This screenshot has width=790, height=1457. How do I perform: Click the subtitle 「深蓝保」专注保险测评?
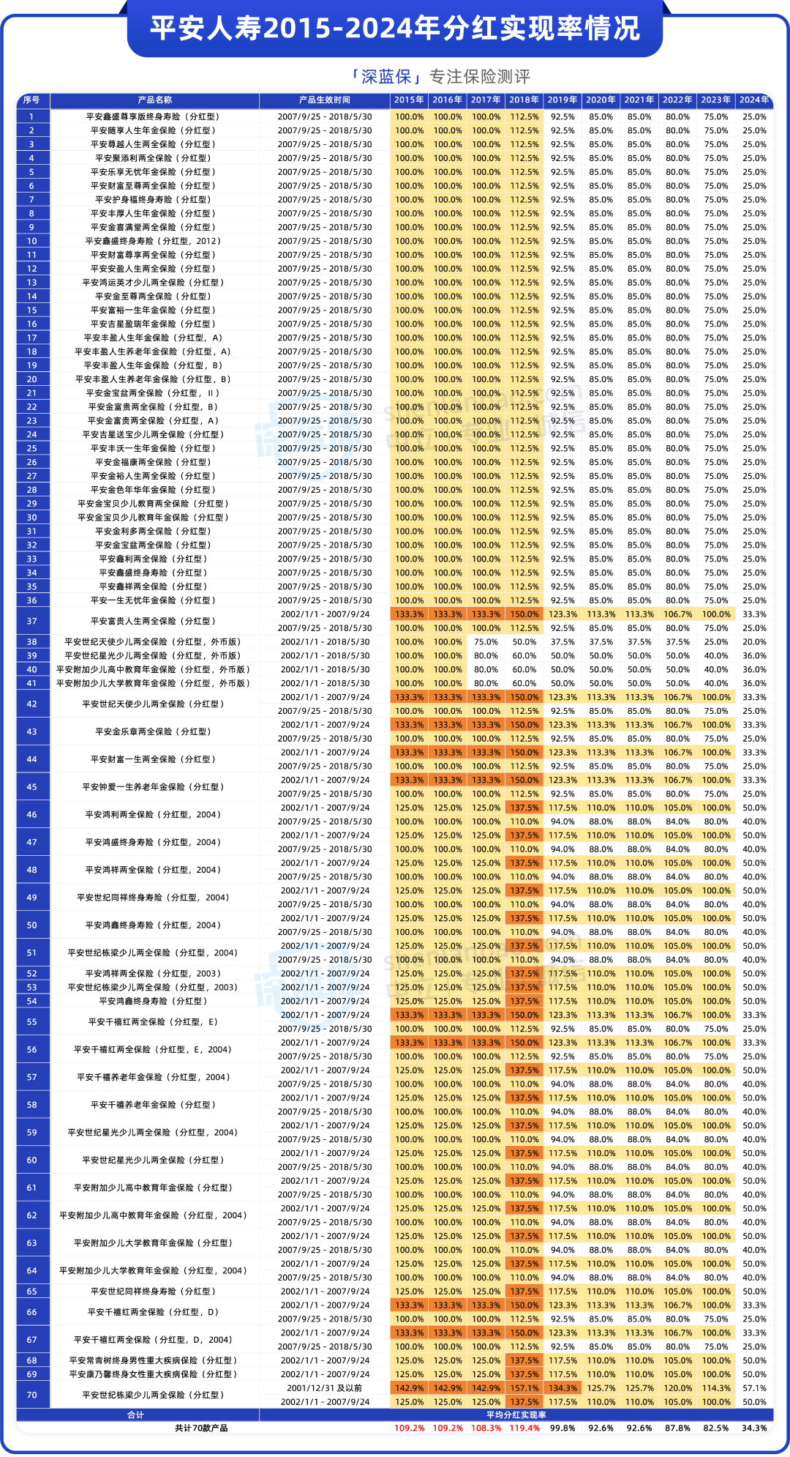440,76
